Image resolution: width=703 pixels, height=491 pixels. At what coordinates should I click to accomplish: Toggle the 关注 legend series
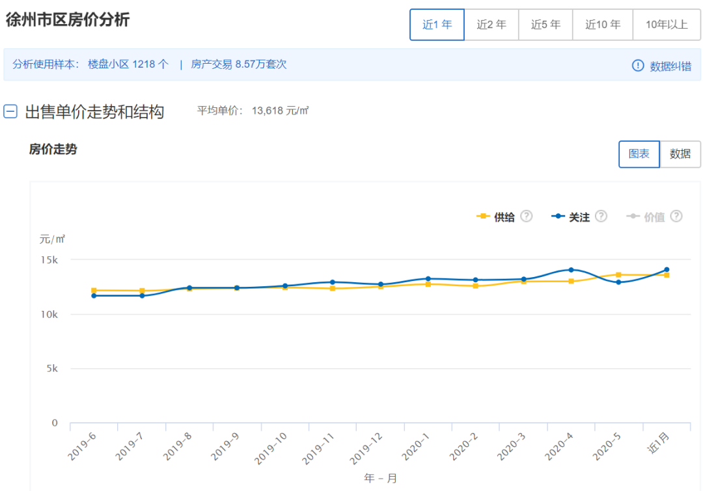(579, 217)
